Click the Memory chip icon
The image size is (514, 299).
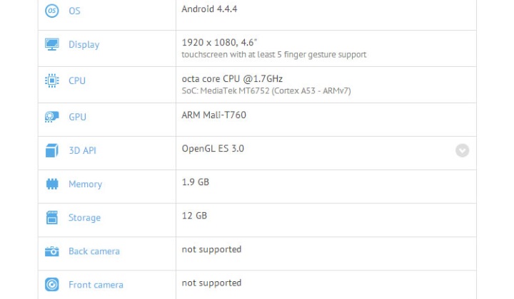[52, 184]
